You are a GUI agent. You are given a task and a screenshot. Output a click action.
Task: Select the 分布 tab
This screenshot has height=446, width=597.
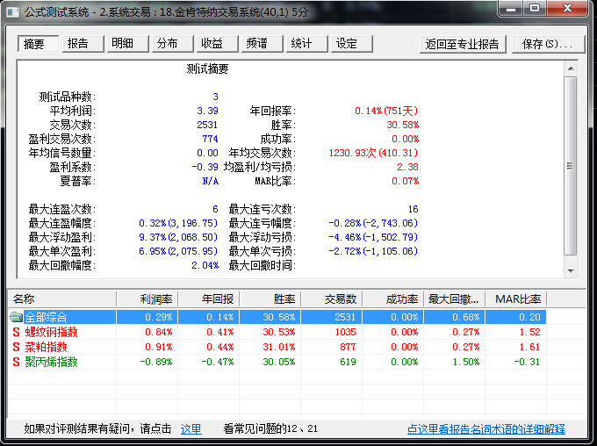pos(167,44)
